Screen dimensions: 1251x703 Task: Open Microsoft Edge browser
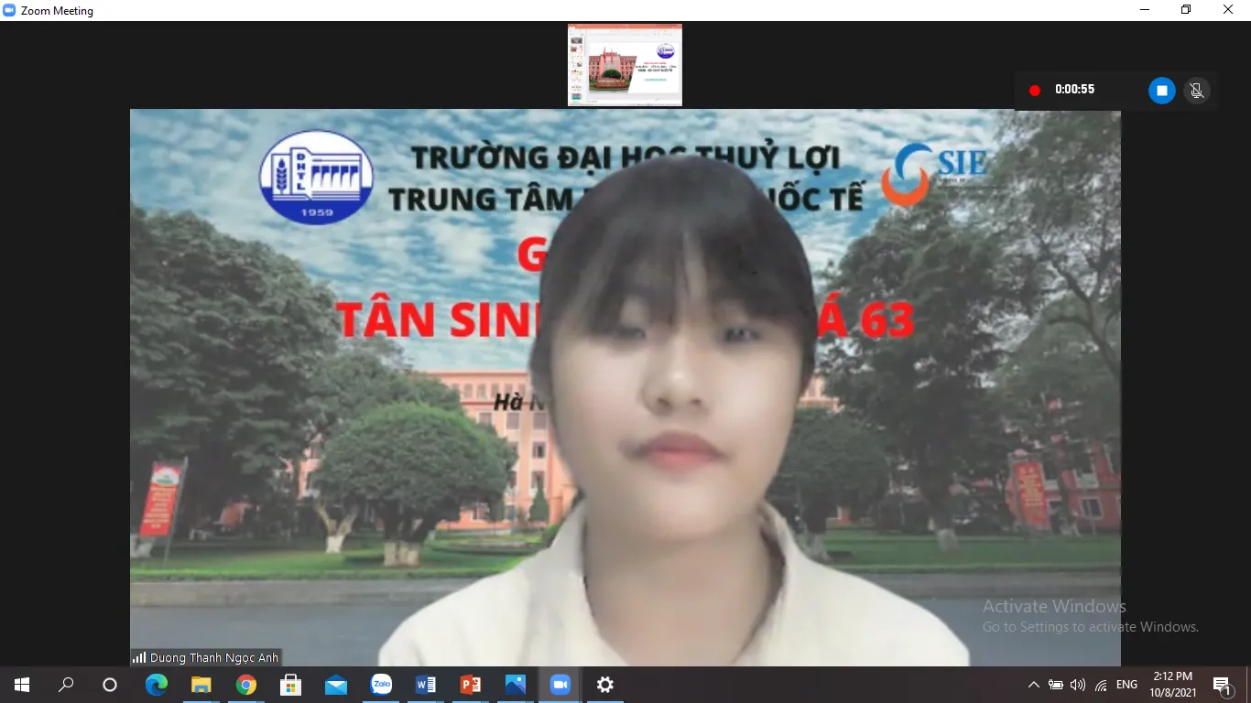(x=157, y=685)
